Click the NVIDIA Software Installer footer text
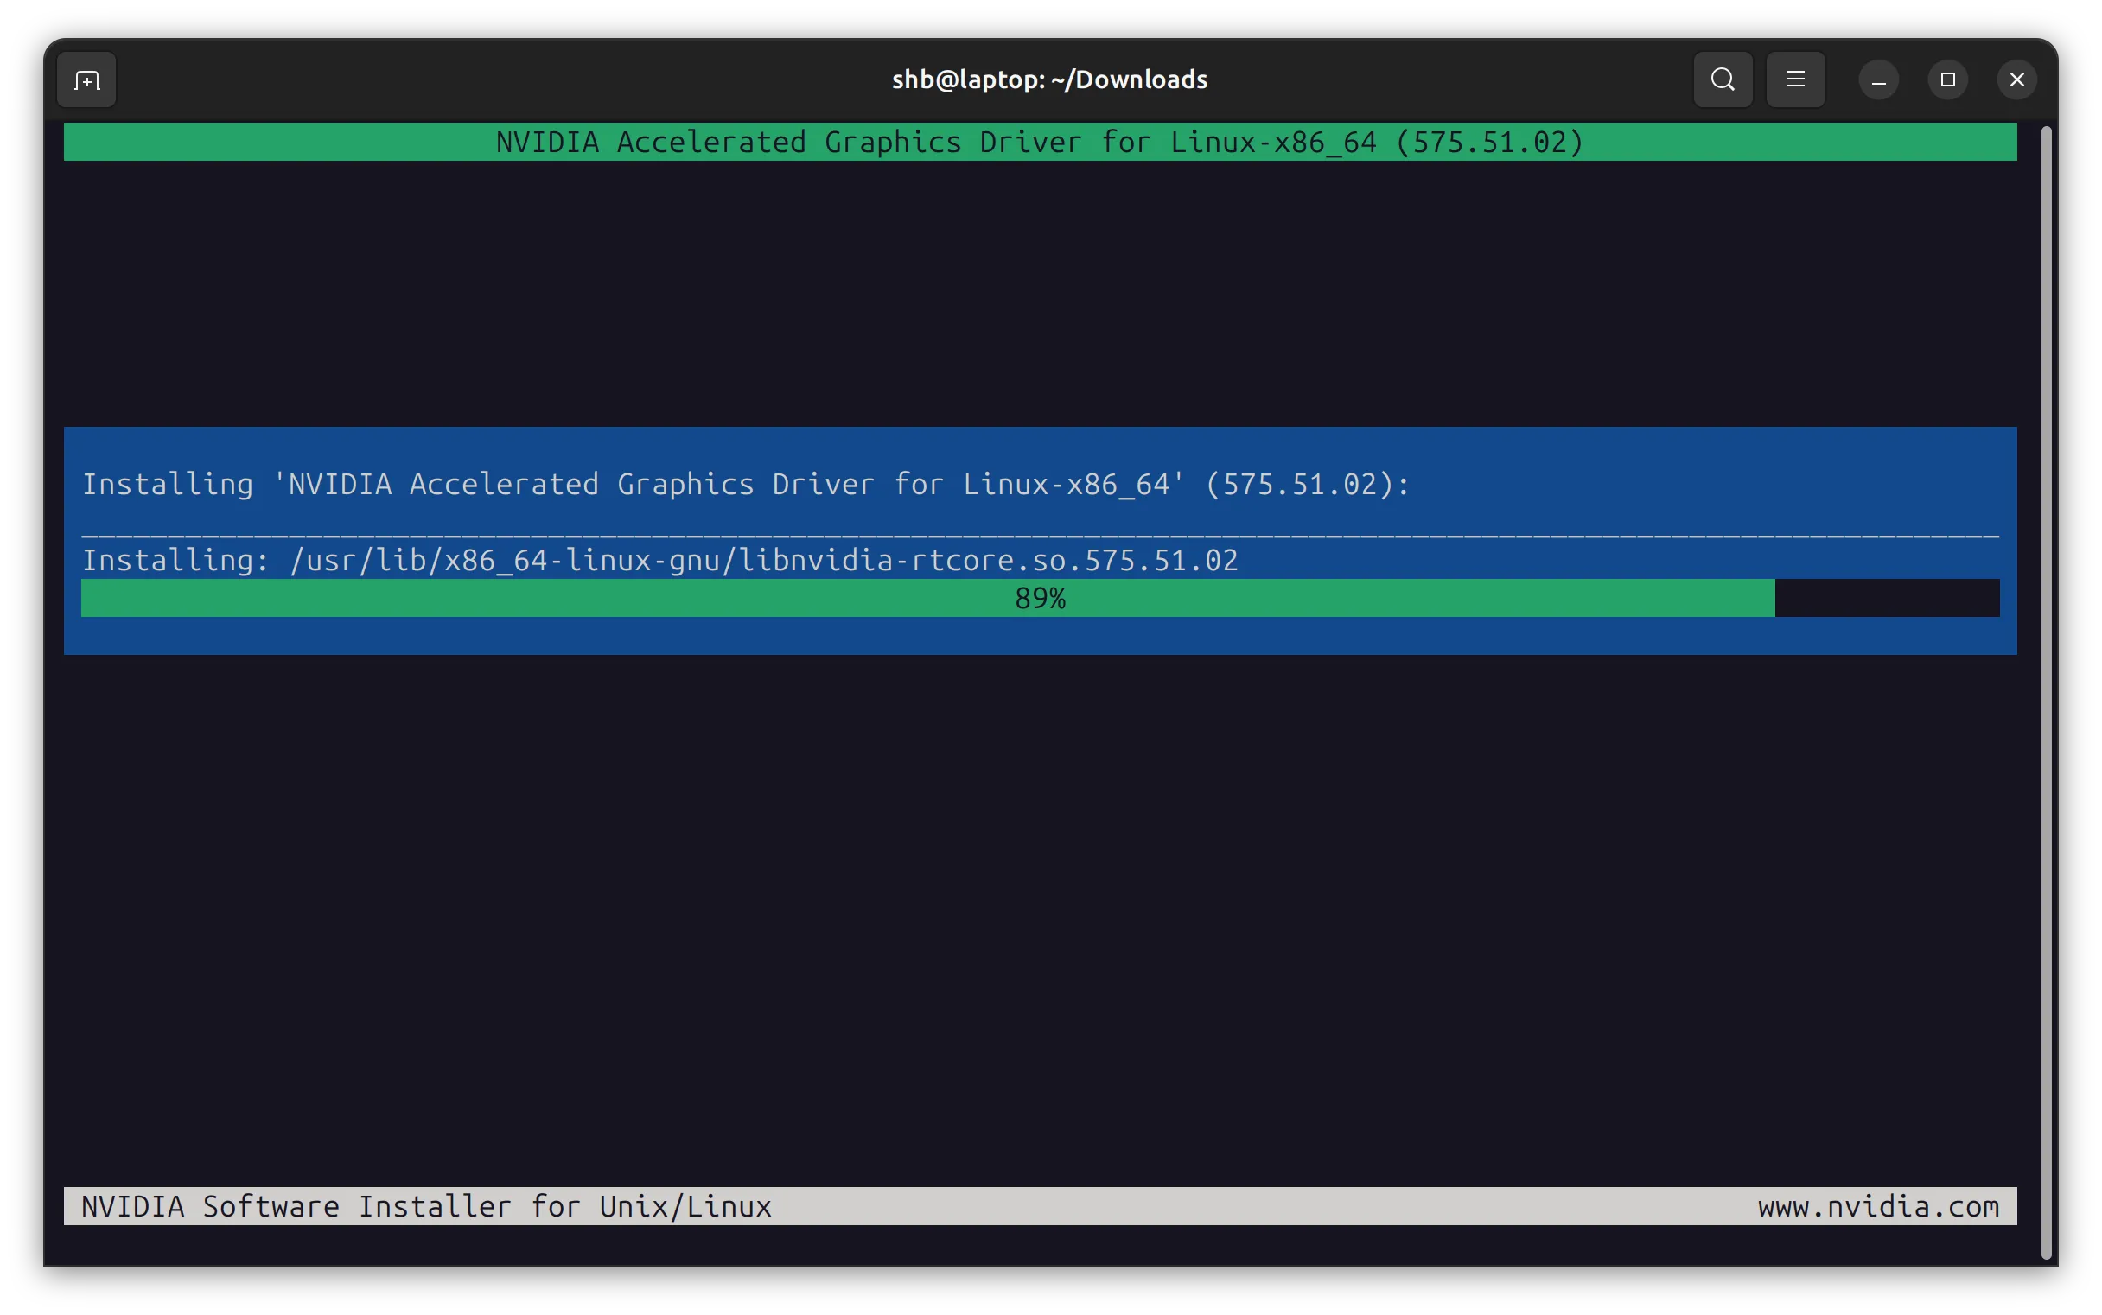 click(x=426, y=1206)
